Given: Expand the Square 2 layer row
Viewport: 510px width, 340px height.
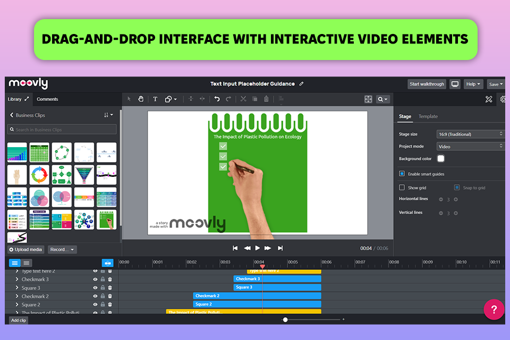Looking at the screenshot, I should pos(17,304).
